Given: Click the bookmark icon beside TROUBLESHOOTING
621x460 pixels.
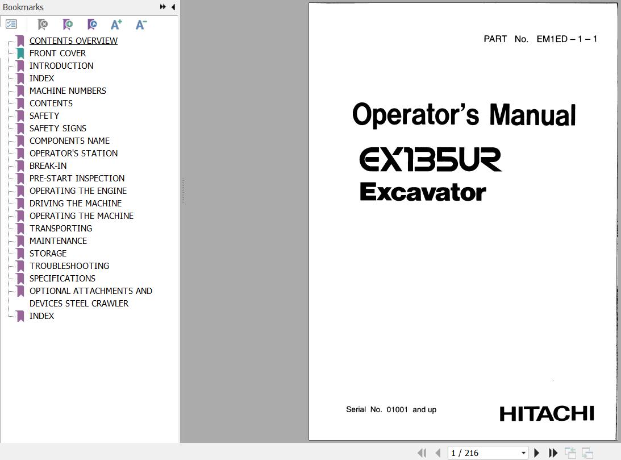Looking at the screenshot, I should tap(20, 266).
